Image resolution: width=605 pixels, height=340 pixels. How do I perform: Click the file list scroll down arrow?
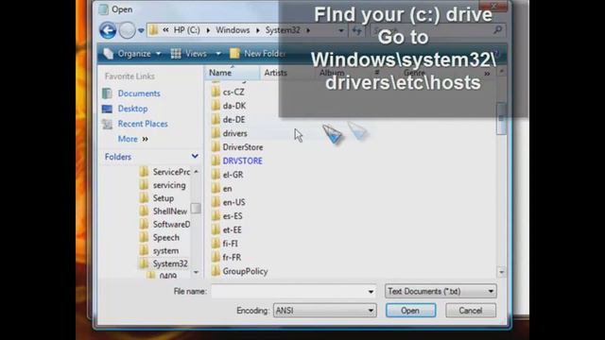click(x=501, y=272)
